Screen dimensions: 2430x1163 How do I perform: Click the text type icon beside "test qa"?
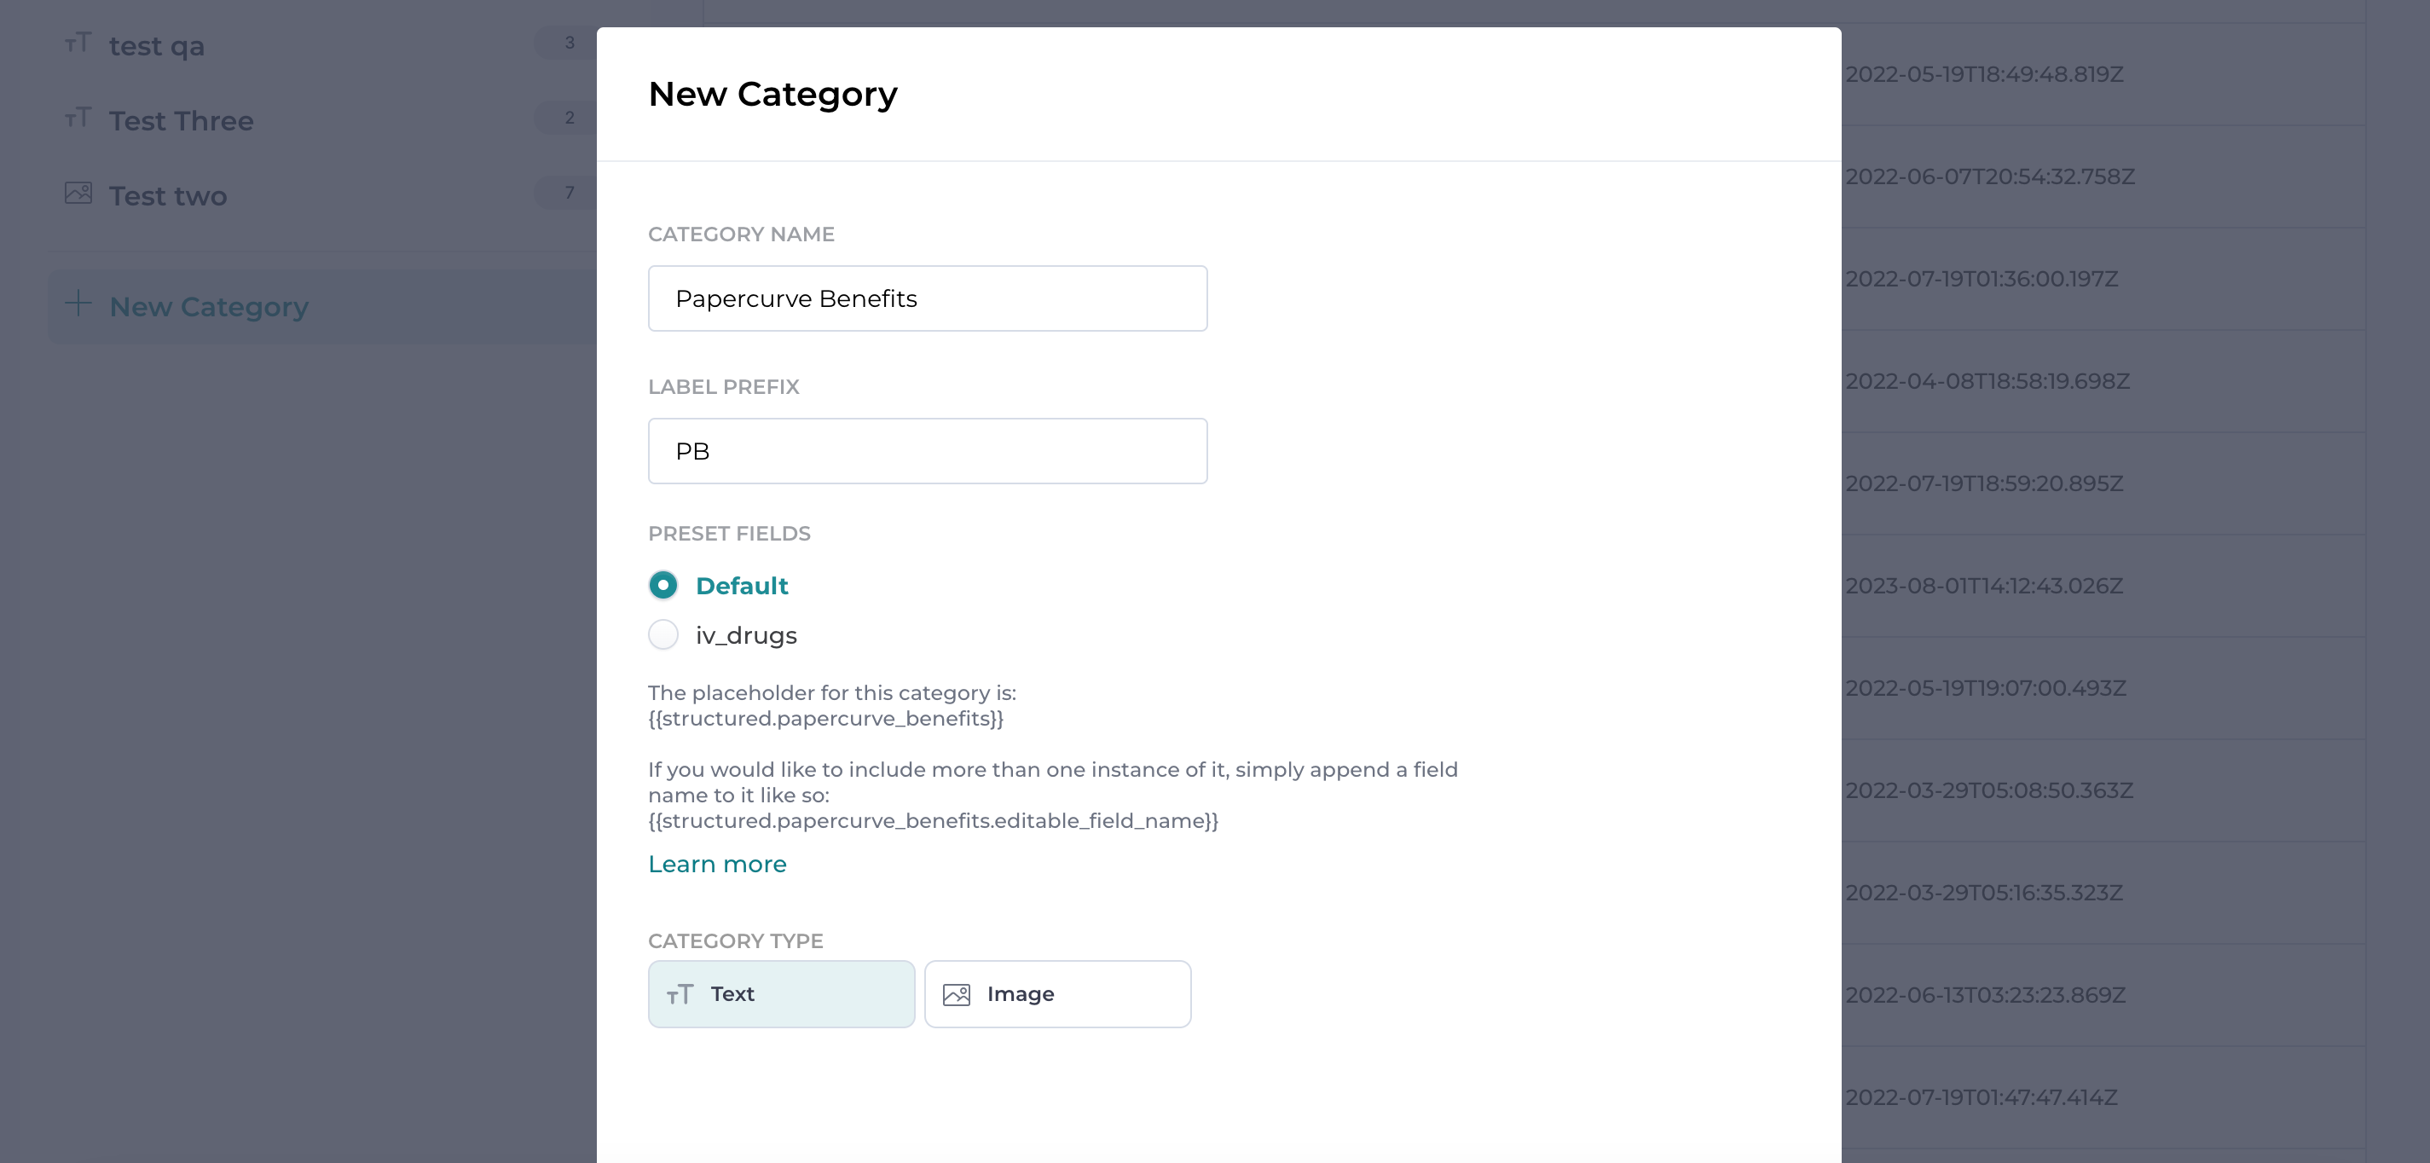click(x=78, y=43)
